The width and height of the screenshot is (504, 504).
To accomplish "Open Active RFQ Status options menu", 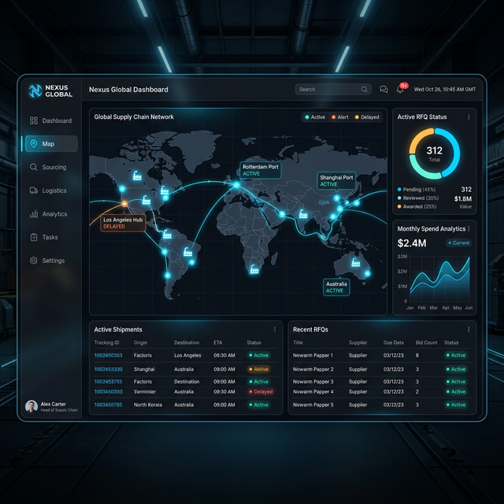I will tap(469, 117).
